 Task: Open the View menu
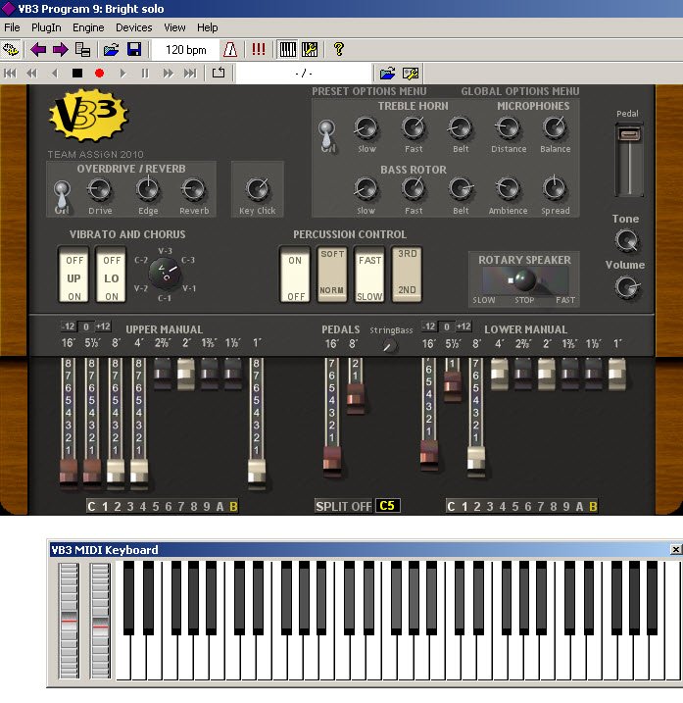(174, 27)
